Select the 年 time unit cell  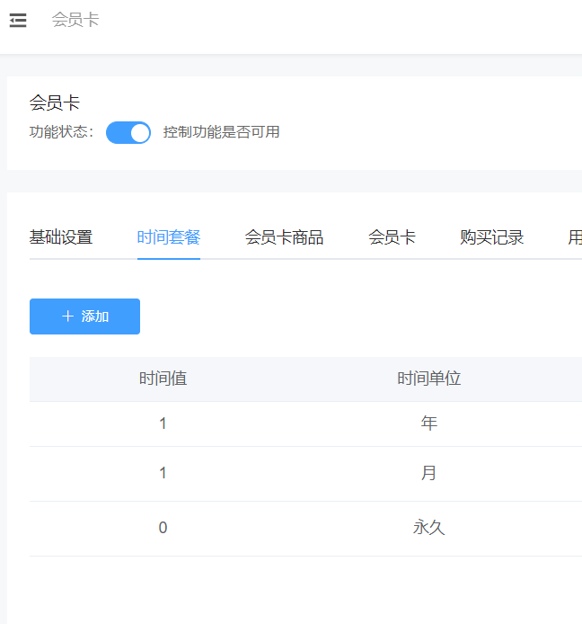click(x=429, y=423)
